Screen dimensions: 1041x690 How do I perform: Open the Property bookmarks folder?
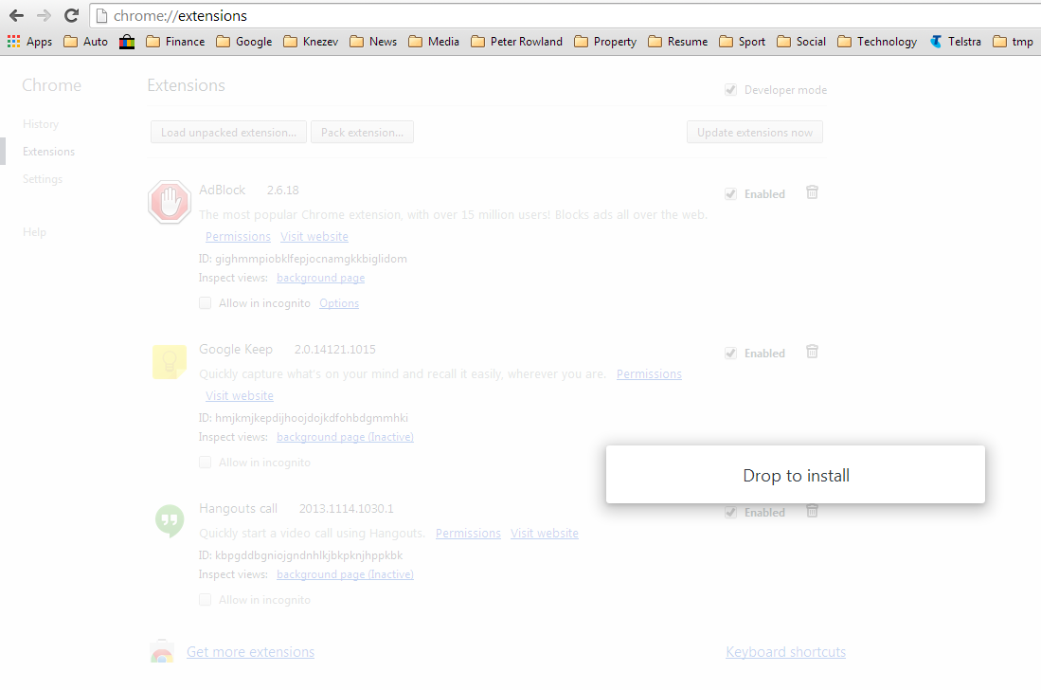click(605, 41)
